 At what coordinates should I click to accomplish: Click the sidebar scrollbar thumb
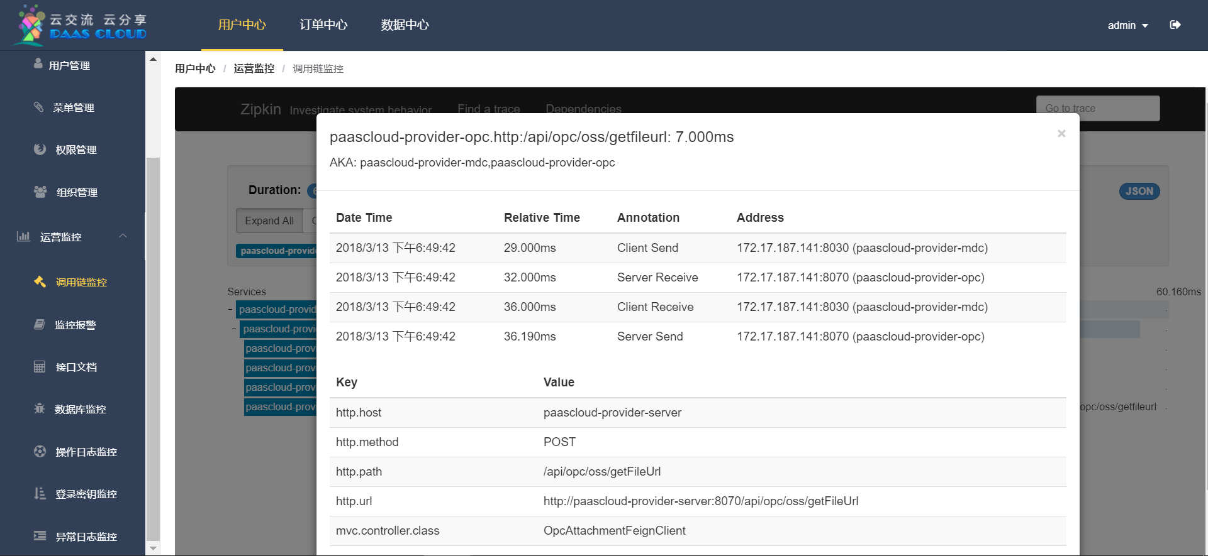pyautogui.click(x=153, y=349)
